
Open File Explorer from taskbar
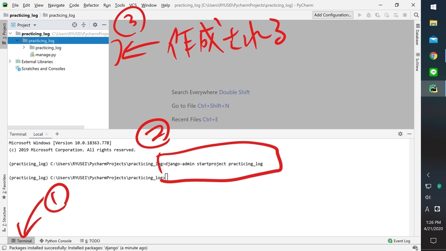[433, 23]
